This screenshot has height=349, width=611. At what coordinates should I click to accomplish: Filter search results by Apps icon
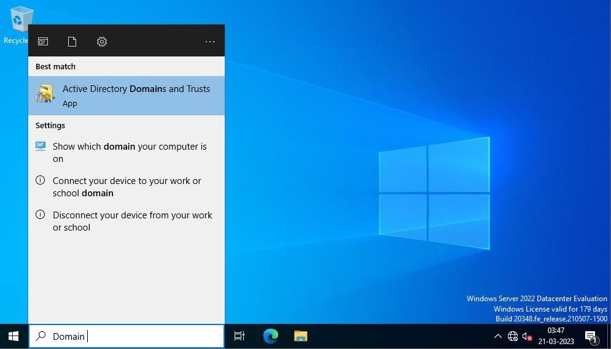click(43, 41)
